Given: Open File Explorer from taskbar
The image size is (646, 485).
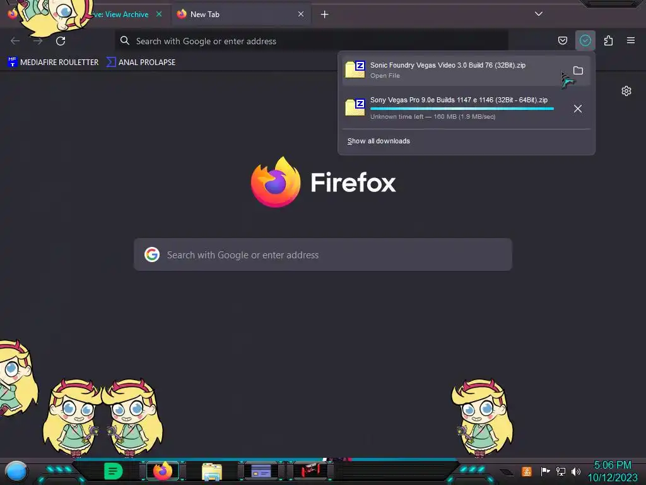Looking at the screenshot, I should [x=212, y=471].
